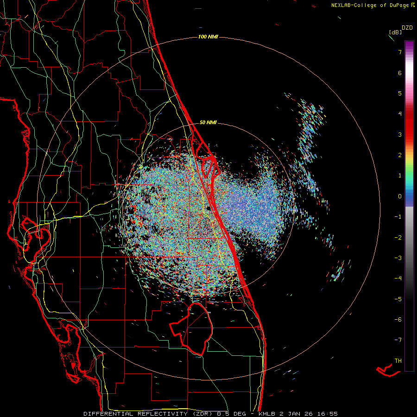The image size is (417, 417).
Task: Click the scale value 1 on the legend
Action: [400, 176]
